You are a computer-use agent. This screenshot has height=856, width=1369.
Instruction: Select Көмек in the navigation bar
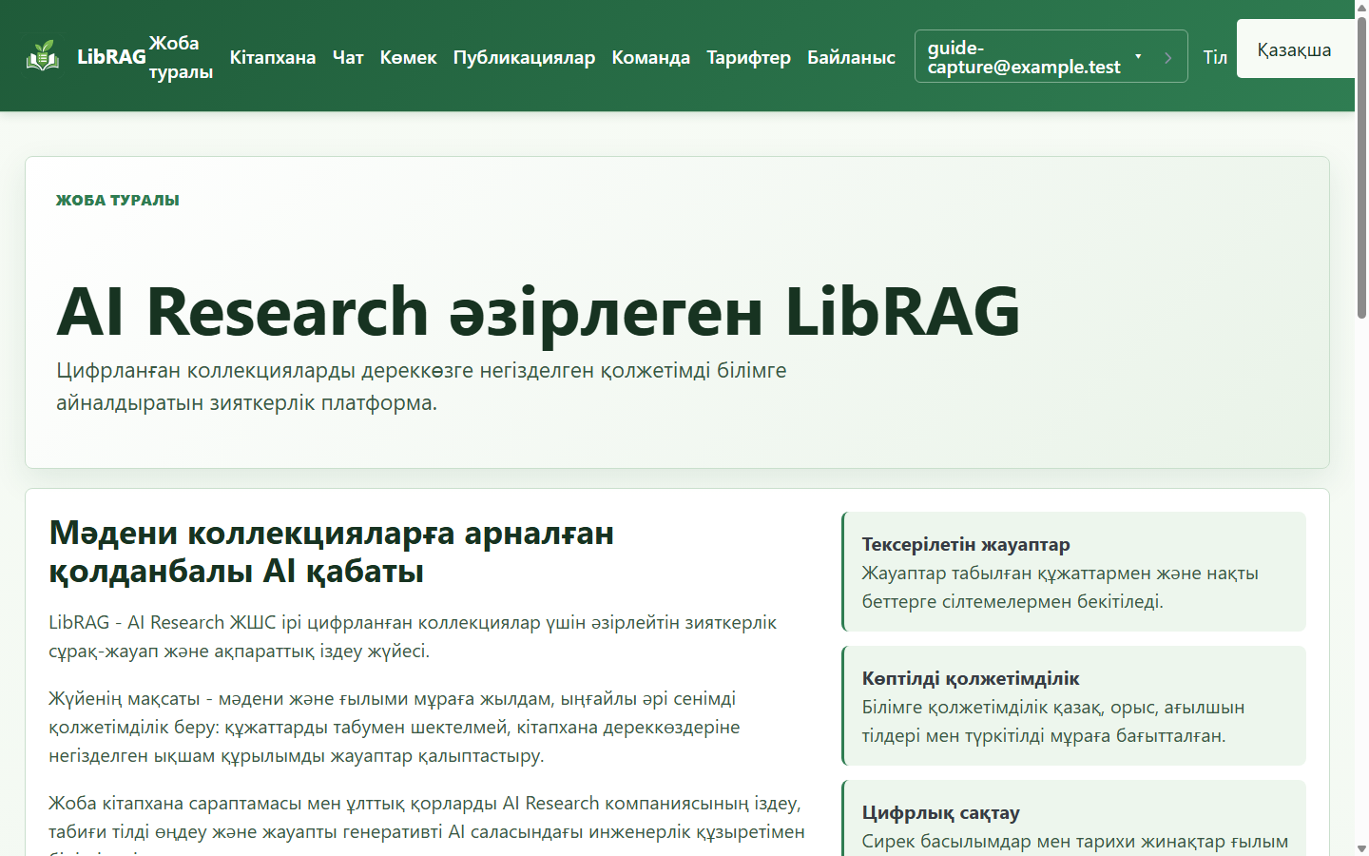(x=409, y=57)
